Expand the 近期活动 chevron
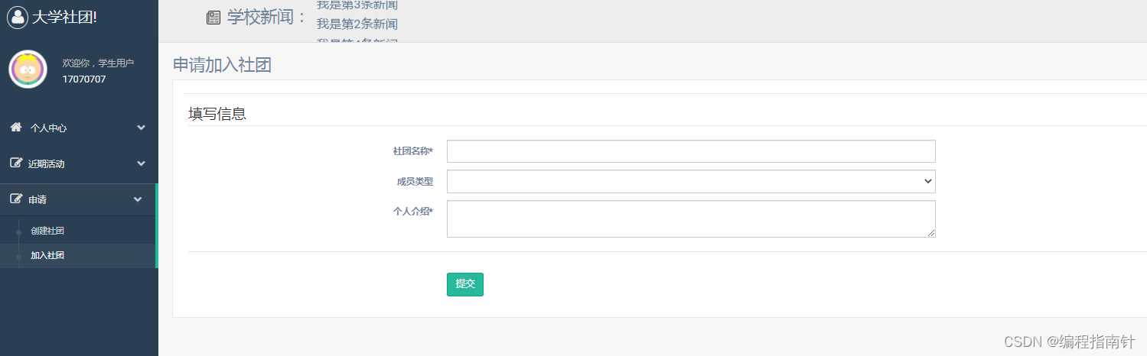The width and height of the screenshot is (1147, 356). 141,163
